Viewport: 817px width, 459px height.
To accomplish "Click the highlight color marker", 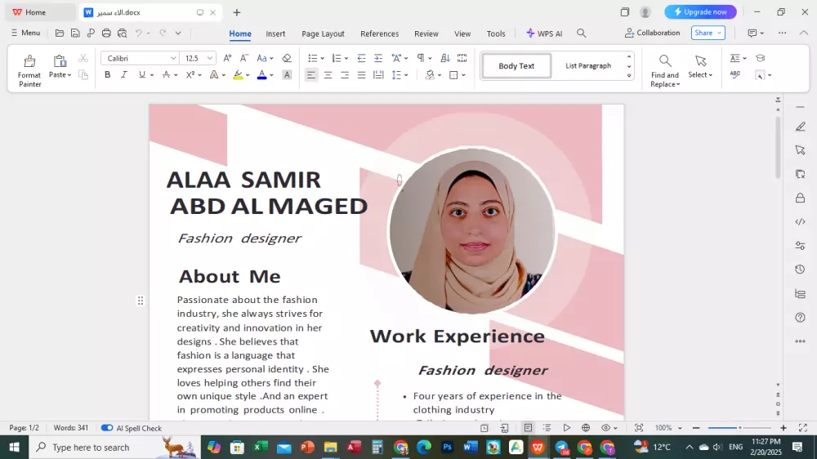I will click(x=238, y=75).
